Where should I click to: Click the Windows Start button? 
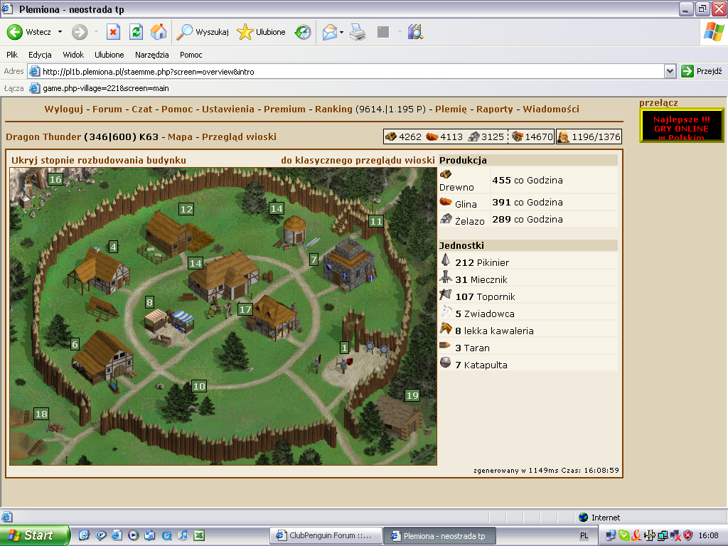coord(34,535)
